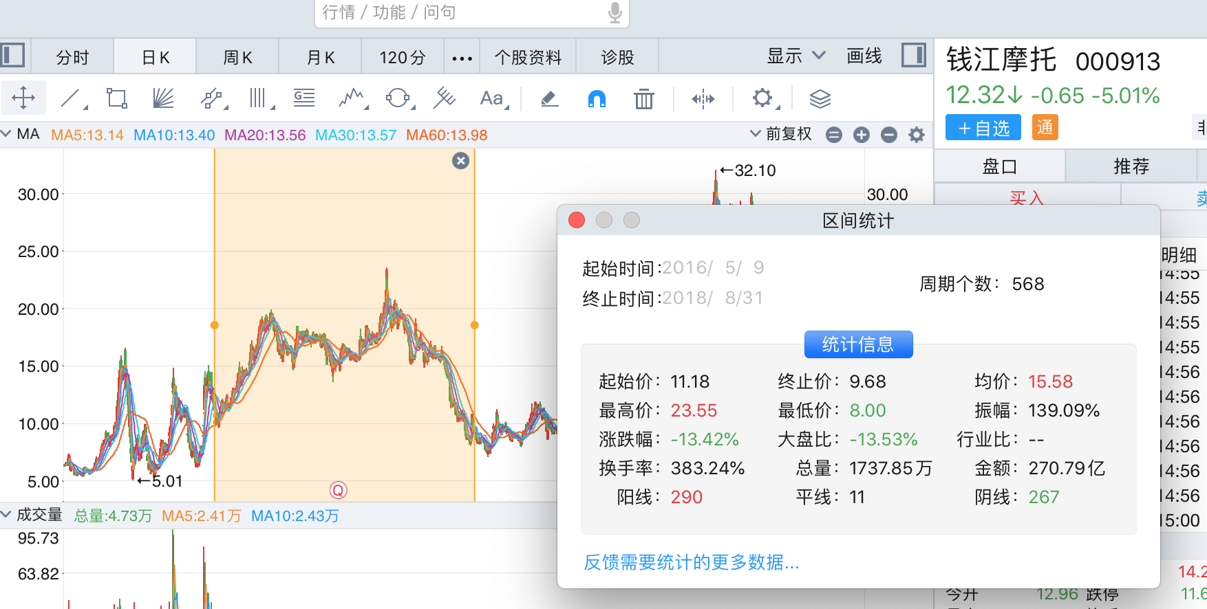Switch to the 120分 tab
The width and height of the screenshot is (1207, 609).
(403, 58)
